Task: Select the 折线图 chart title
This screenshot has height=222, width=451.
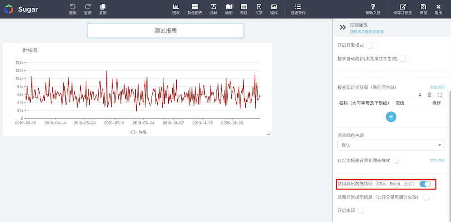Action: pos(30,50)
